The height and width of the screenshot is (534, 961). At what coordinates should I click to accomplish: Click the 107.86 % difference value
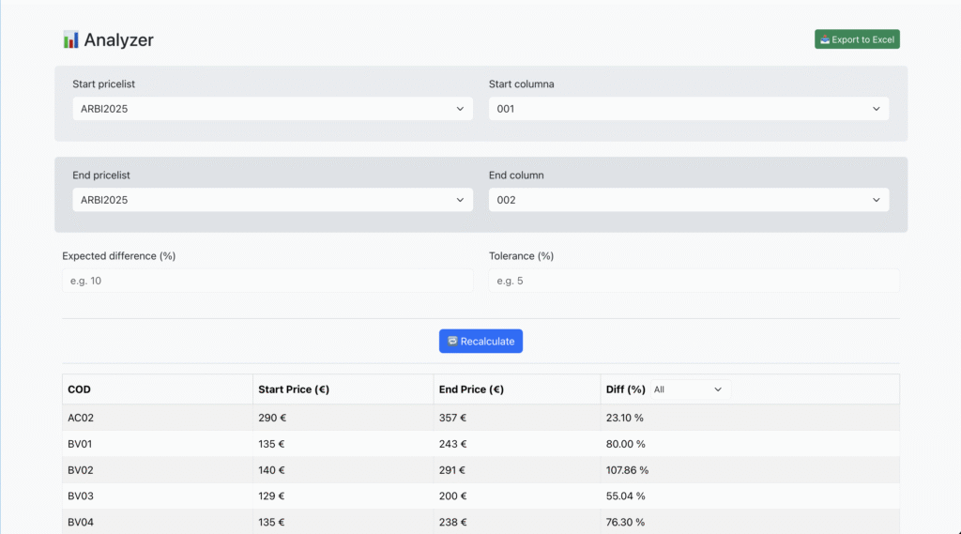pyautogui.click(x=627, y=470)
